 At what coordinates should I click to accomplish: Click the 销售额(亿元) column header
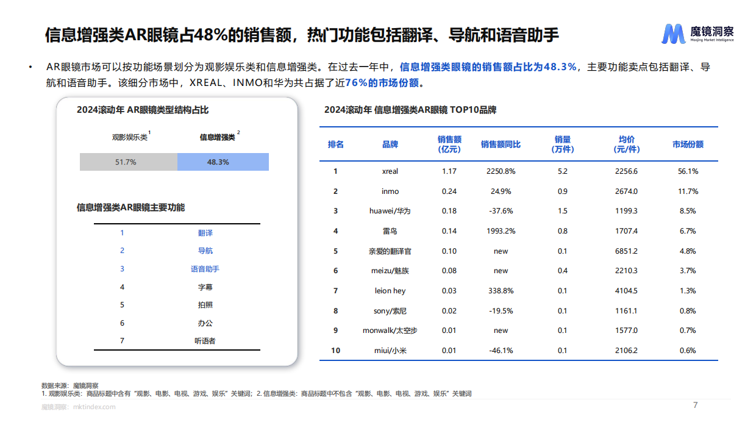[449, 145]
